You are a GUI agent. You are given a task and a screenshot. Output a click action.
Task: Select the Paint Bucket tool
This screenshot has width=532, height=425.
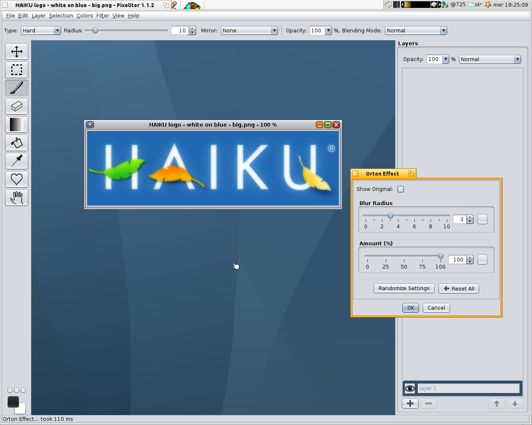[x=17, y=143]
